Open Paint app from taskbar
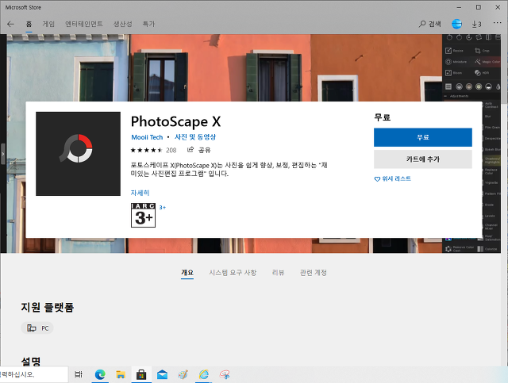The width and height of the screenshot is (508, 383). [183, 374]
